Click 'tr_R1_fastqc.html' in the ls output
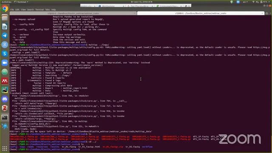This screenshot has width=272, height=153. click(x=89, y=147)
